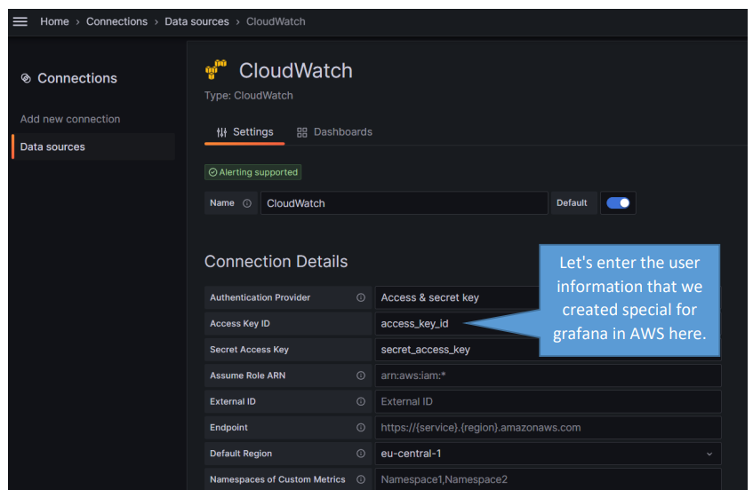Toggle the Default data source switch
Image resolution: width=753 pixels, height=490 pixels.
pyautogui.click(x=618, y=202)
